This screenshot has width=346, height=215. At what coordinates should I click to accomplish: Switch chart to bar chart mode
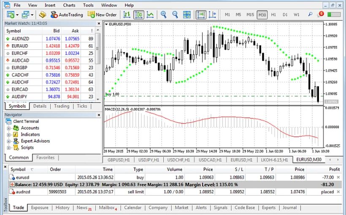(127, 15)
